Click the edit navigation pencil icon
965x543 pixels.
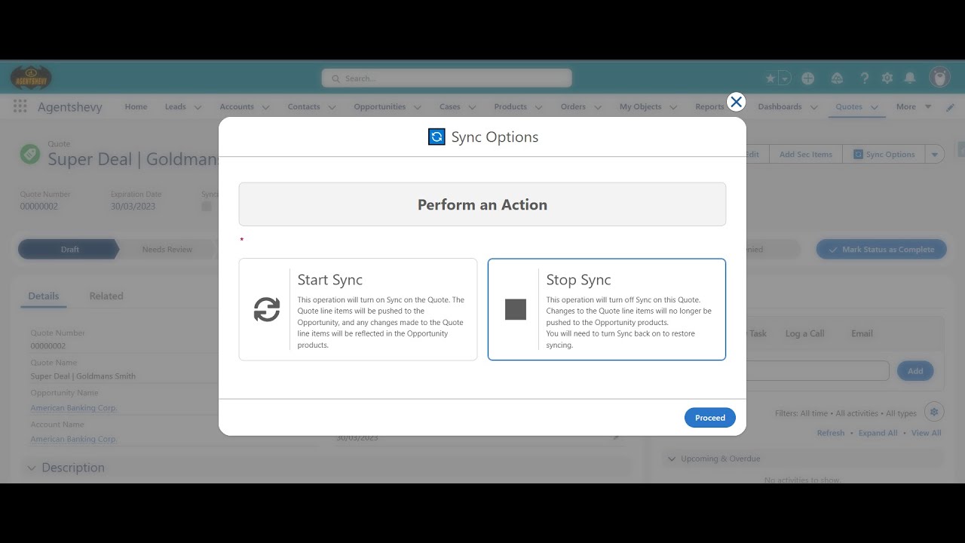(950, 107)
